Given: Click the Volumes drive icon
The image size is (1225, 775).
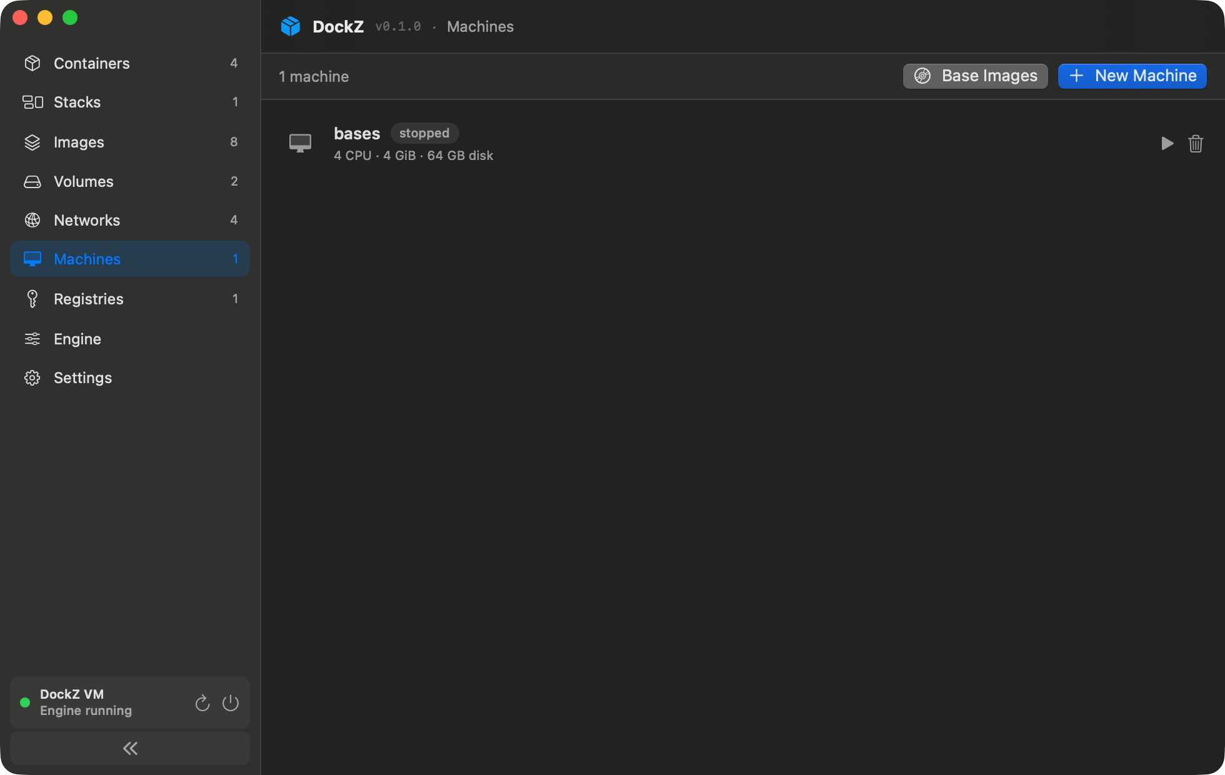Looking at the screenshot, I should pos(32,181).
